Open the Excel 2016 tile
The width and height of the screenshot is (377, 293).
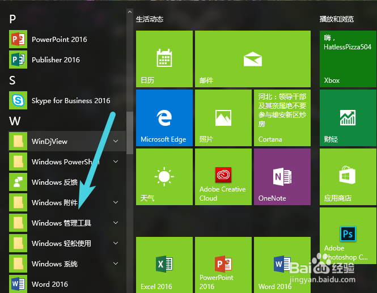click(x=164, y=265)
